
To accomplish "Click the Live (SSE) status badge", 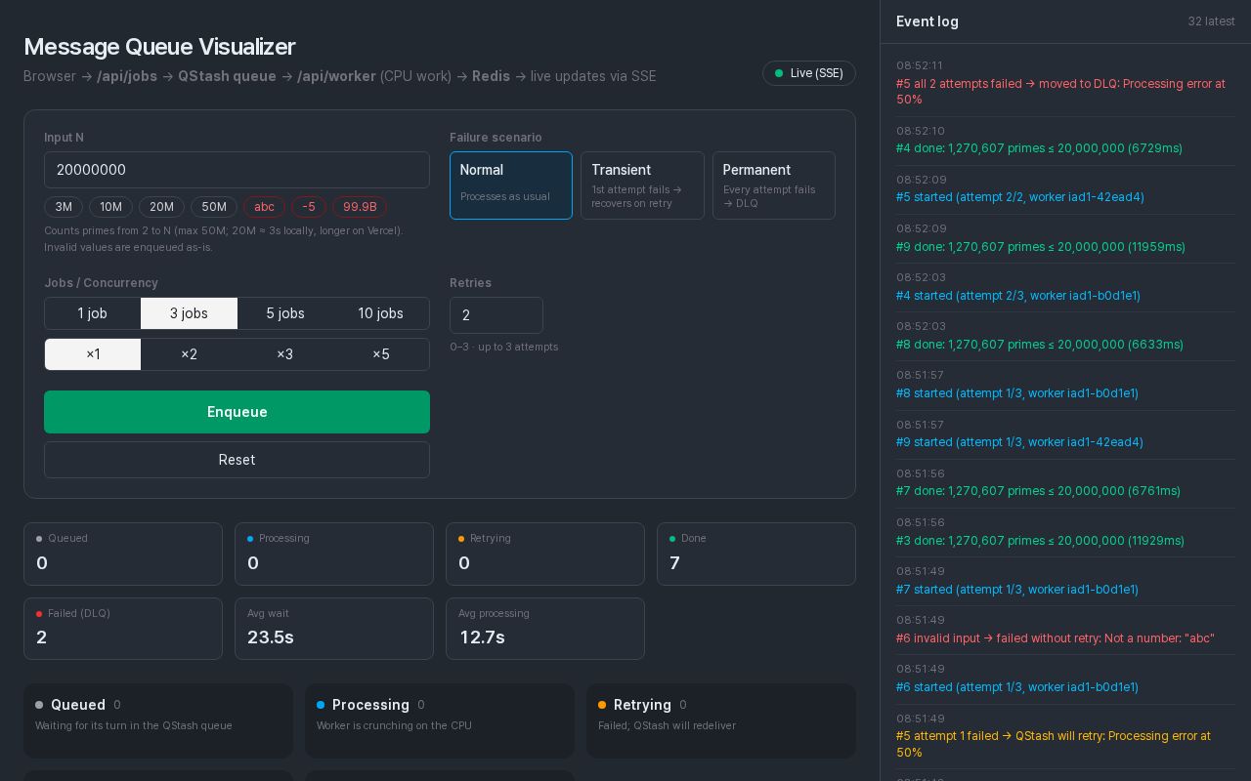I will 809,73.
